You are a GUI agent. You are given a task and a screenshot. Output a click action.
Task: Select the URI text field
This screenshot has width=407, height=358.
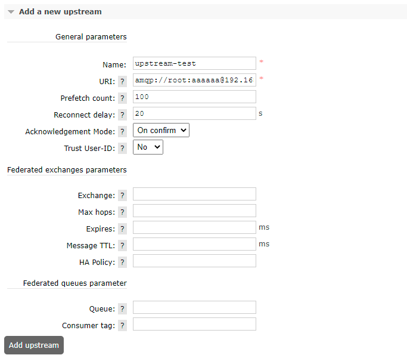tap(194, 80)
